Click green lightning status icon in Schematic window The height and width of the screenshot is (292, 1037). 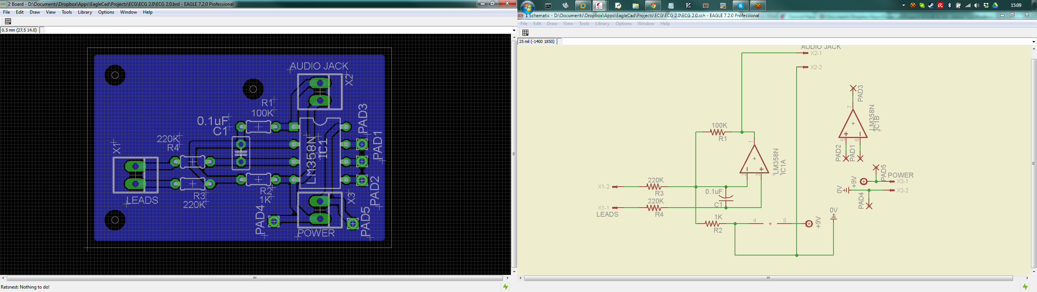(1025, 287)
